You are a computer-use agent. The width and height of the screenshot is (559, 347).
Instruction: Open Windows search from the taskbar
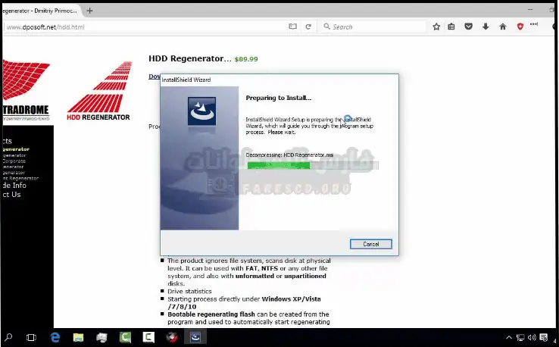coord(8,336)
